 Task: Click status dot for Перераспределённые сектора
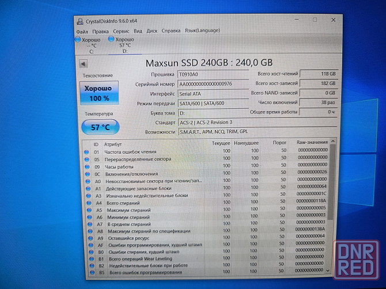click(x=87, y=159)
